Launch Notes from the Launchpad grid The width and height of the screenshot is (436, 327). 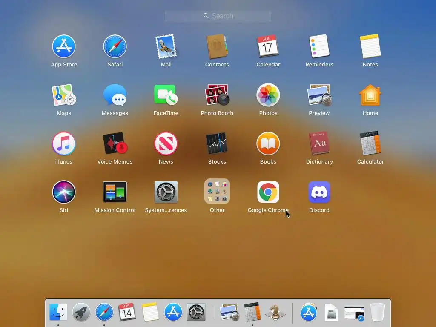(370, 46)
